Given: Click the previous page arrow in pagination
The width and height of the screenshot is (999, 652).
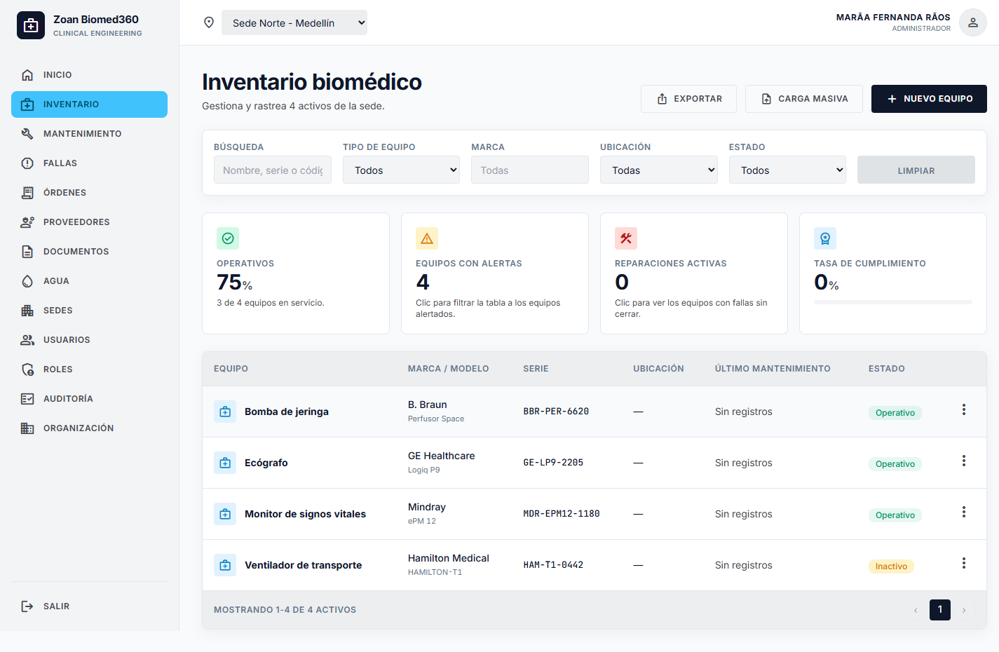Looking at the screenshot, I should click(x=916, y=610).
